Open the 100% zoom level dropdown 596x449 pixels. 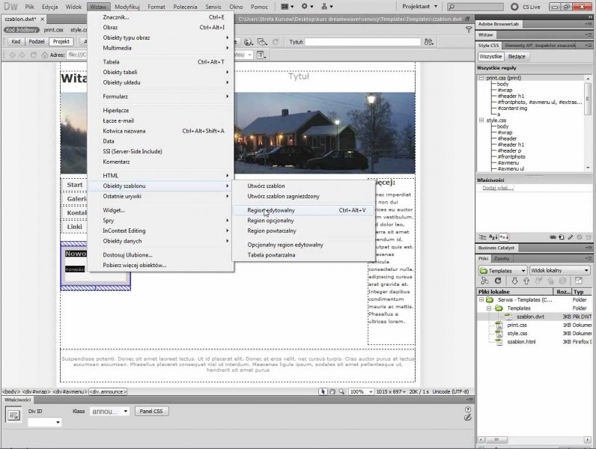[360, 391]
